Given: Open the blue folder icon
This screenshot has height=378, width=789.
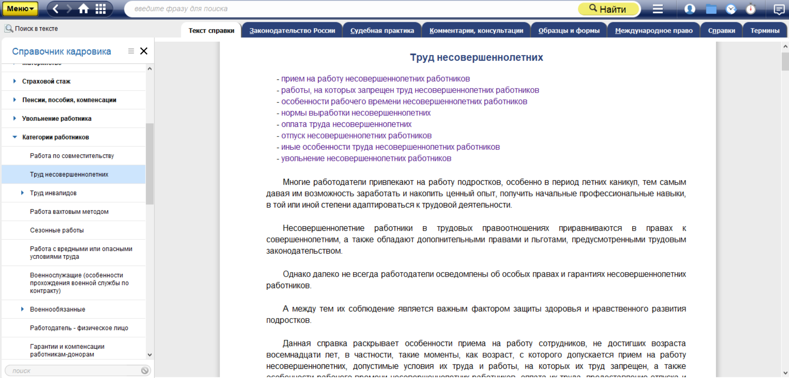Looking at the screenshot, I should [711, 9].
